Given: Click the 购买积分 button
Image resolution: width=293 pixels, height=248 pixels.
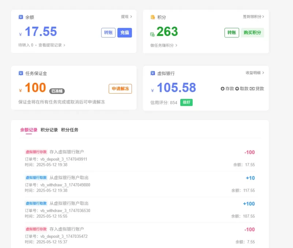Looking at the screenshot, I should [x=252, y=33].
